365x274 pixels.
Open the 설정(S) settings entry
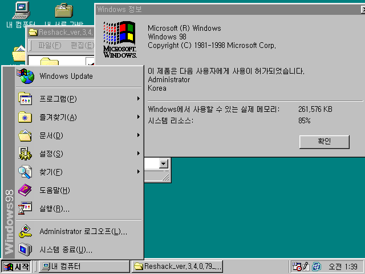pyautogui.click(x=79, y=154)
